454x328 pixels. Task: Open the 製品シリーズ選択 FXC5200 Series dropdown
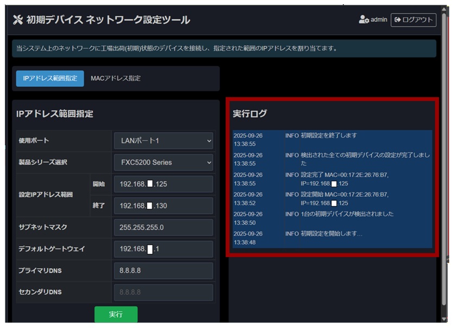point(164,163)
